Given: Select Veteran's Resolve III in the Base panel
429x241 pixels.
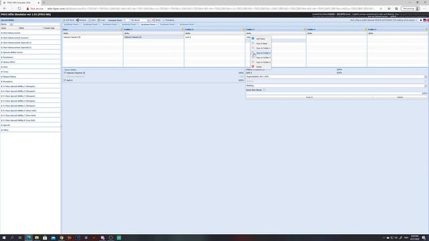Looking at the screenshot, I should pos(93,37).
